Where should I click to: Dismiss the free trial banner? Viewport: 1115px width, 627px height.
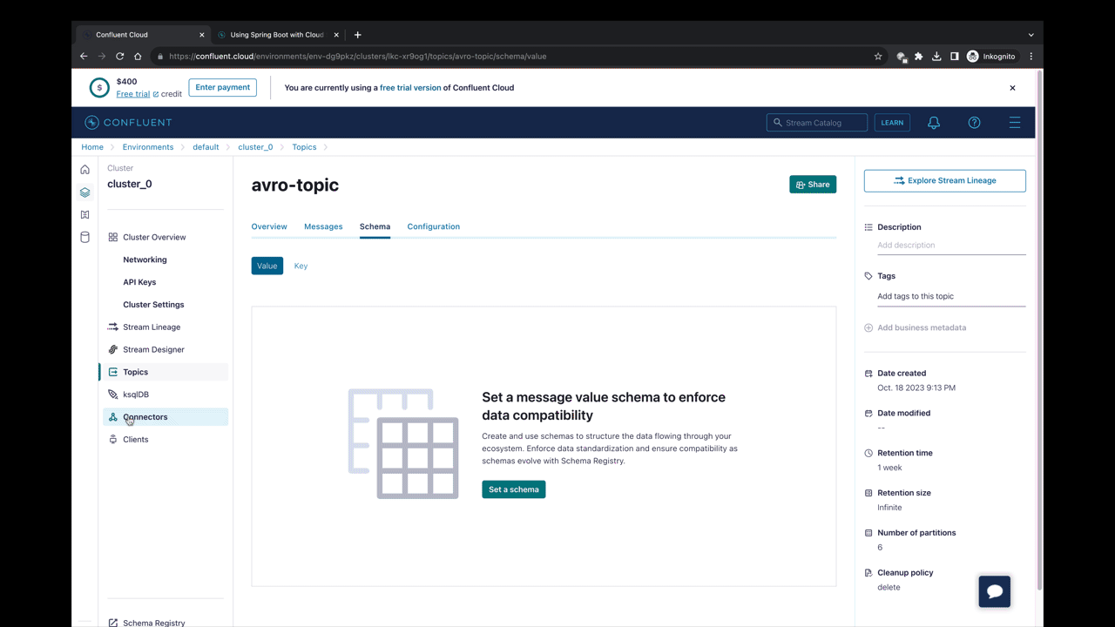[x=1012, y=88]
